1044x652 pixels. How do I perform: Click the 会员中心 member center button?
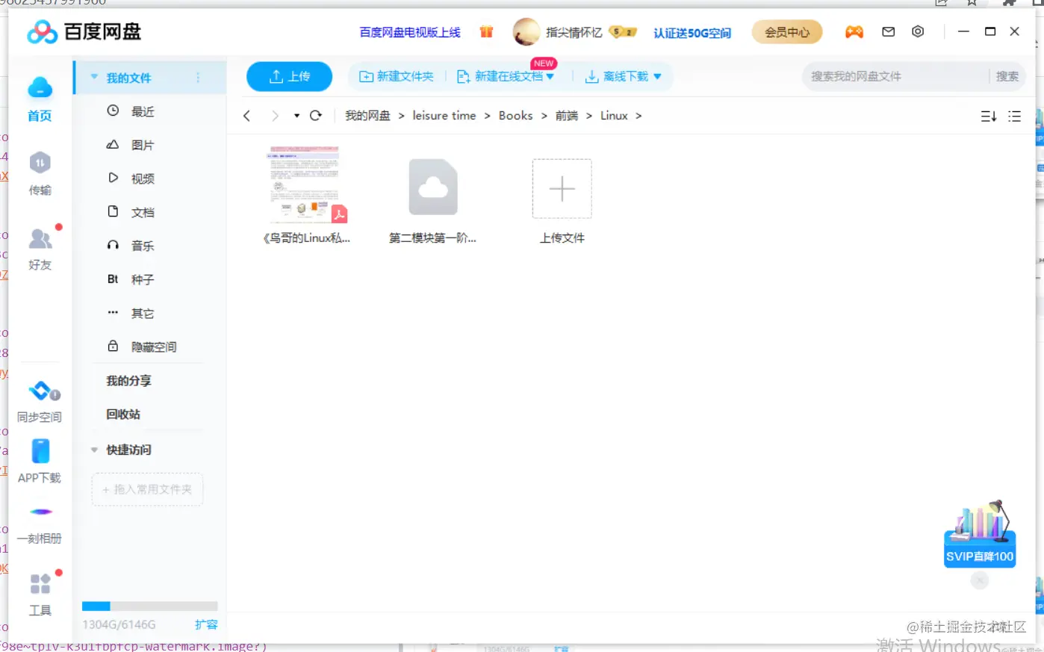[787, 32]
